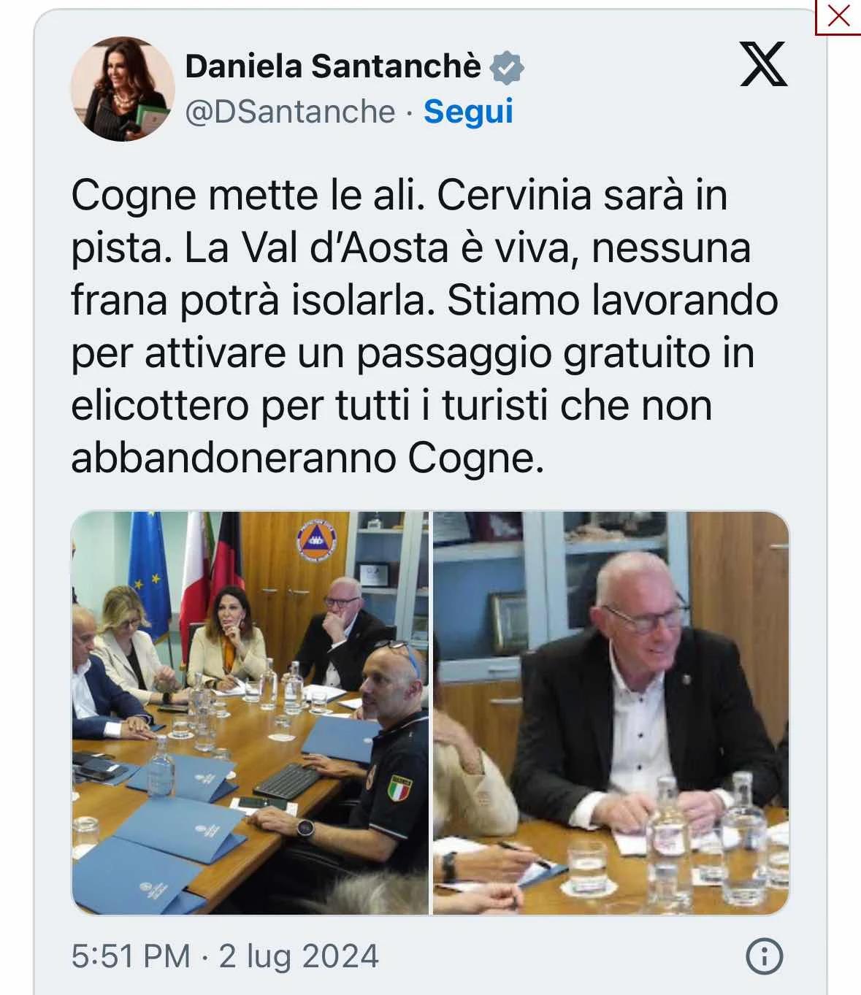Close the tweet overlay with red X

(838, 16)
